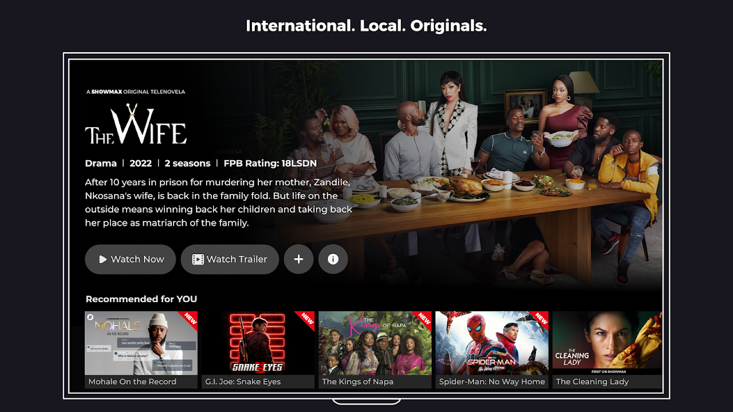Click the International. Local. Originals. headline

coord(366,26)
